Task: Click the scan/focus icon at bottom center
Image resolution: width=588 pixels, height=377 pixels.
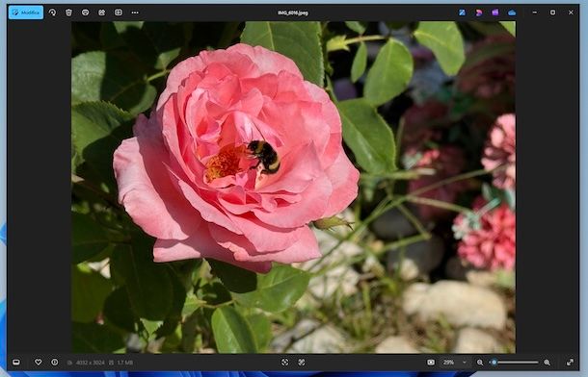Action: coord(285,362)
